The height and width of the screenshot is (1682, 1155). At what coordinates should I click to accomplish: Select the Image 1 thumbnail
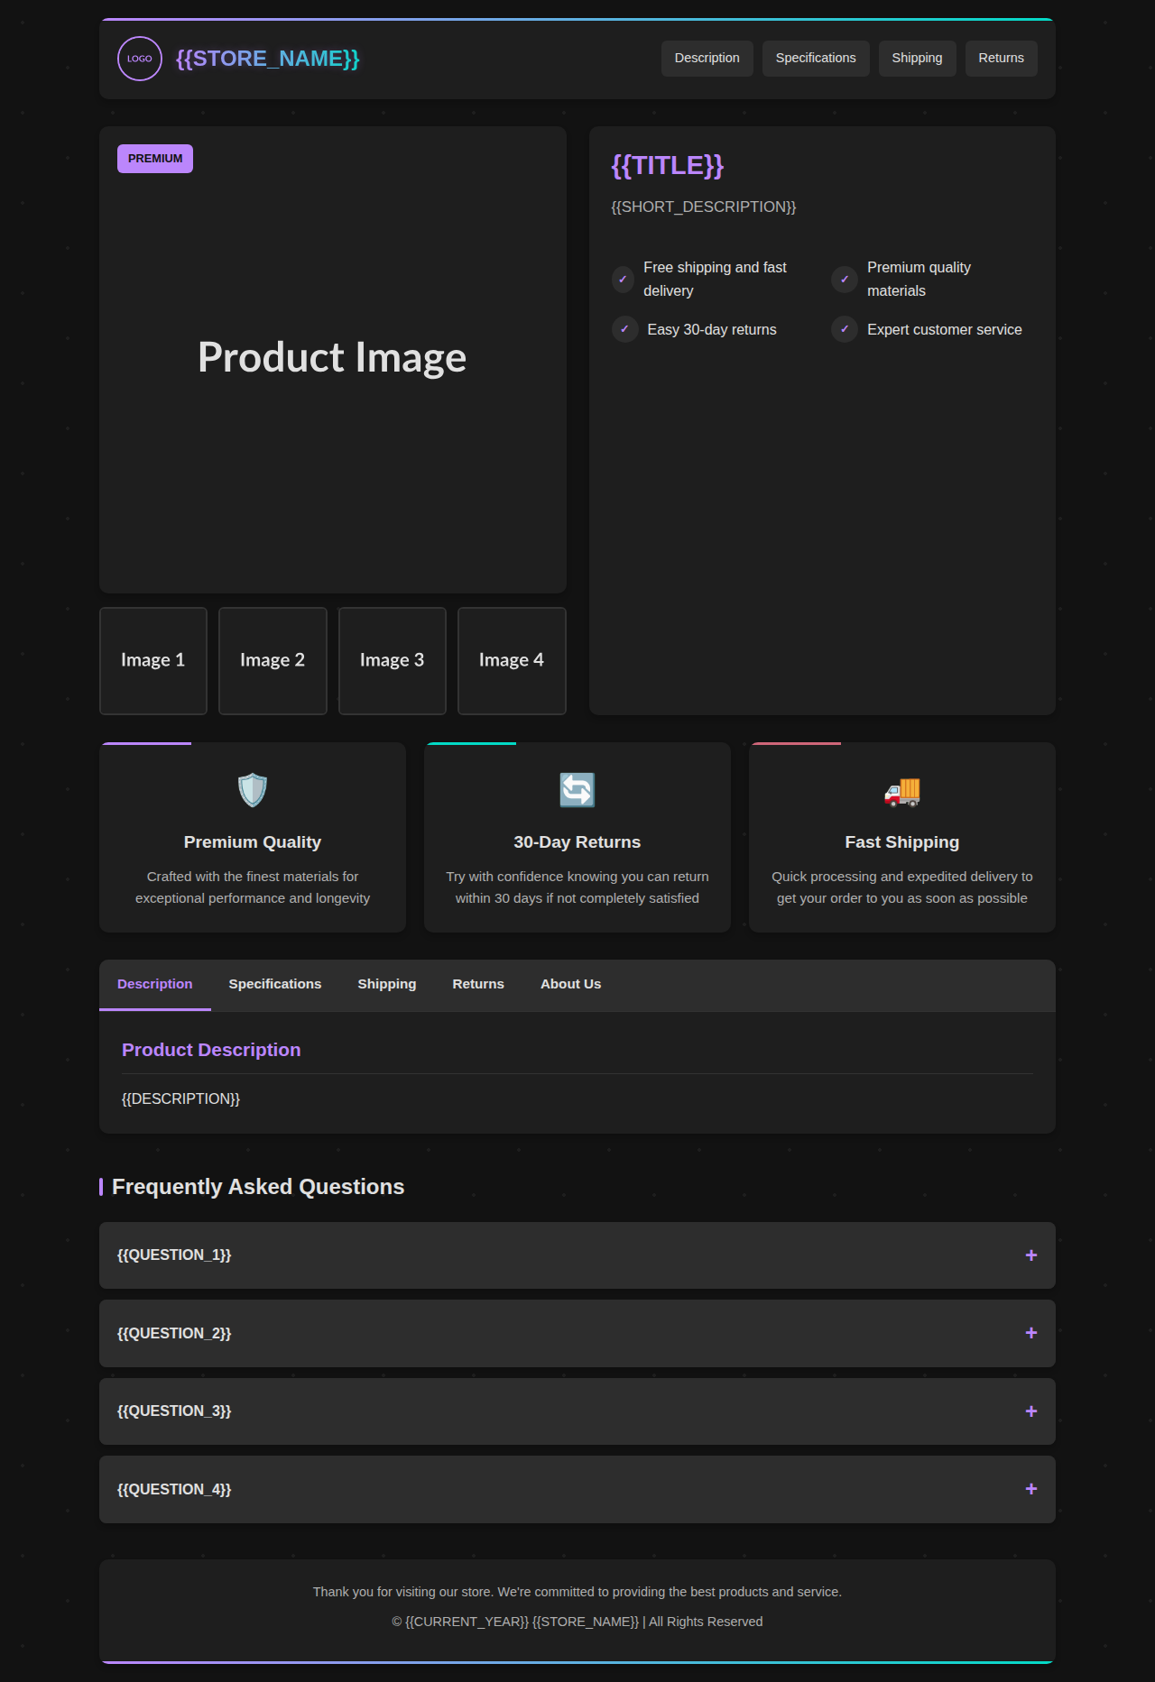153,660
